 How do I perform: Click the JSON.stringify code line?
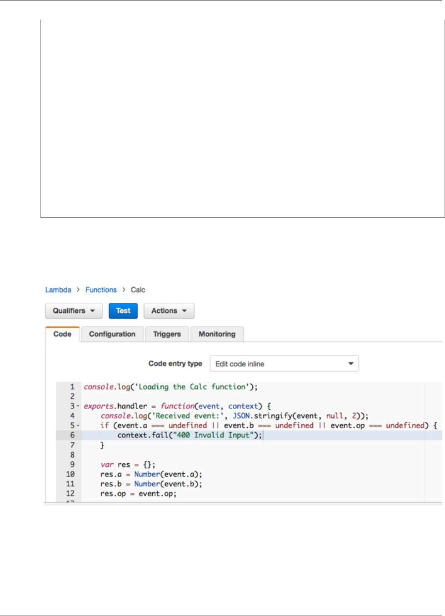tap(234, 416)
